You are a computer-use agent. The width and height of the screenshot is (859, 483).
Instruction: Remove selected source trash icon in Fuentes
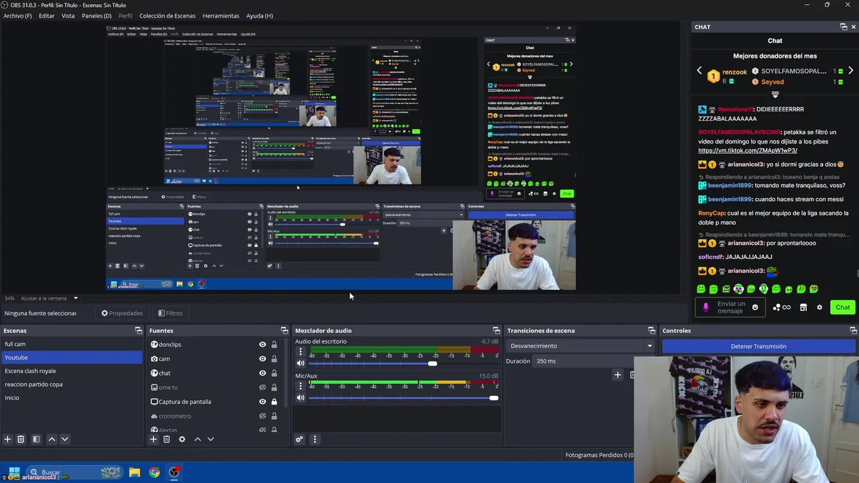click(x=166, y=439)
